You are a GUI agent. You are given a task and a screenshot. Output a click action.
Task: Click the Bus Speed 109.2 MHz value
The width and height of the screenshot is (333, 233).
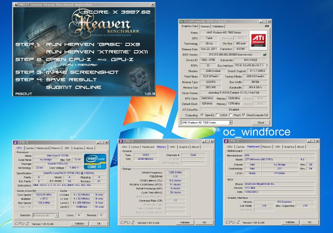pos(44,203)
